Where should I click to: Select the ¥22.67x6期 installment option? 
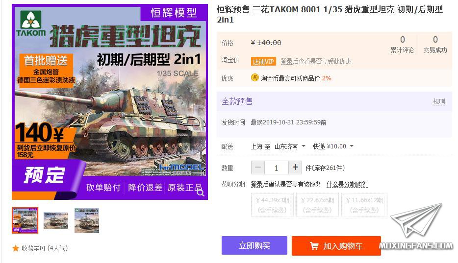[x=317, y=205]
